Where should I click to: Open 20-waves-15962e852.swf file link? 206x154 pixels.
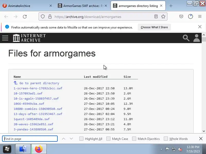coord(33,124)
